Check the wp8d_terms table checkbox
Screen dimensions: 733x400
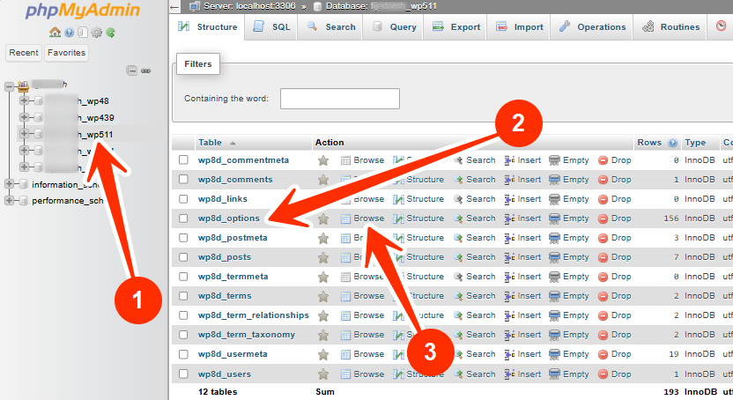click(183, 296)
